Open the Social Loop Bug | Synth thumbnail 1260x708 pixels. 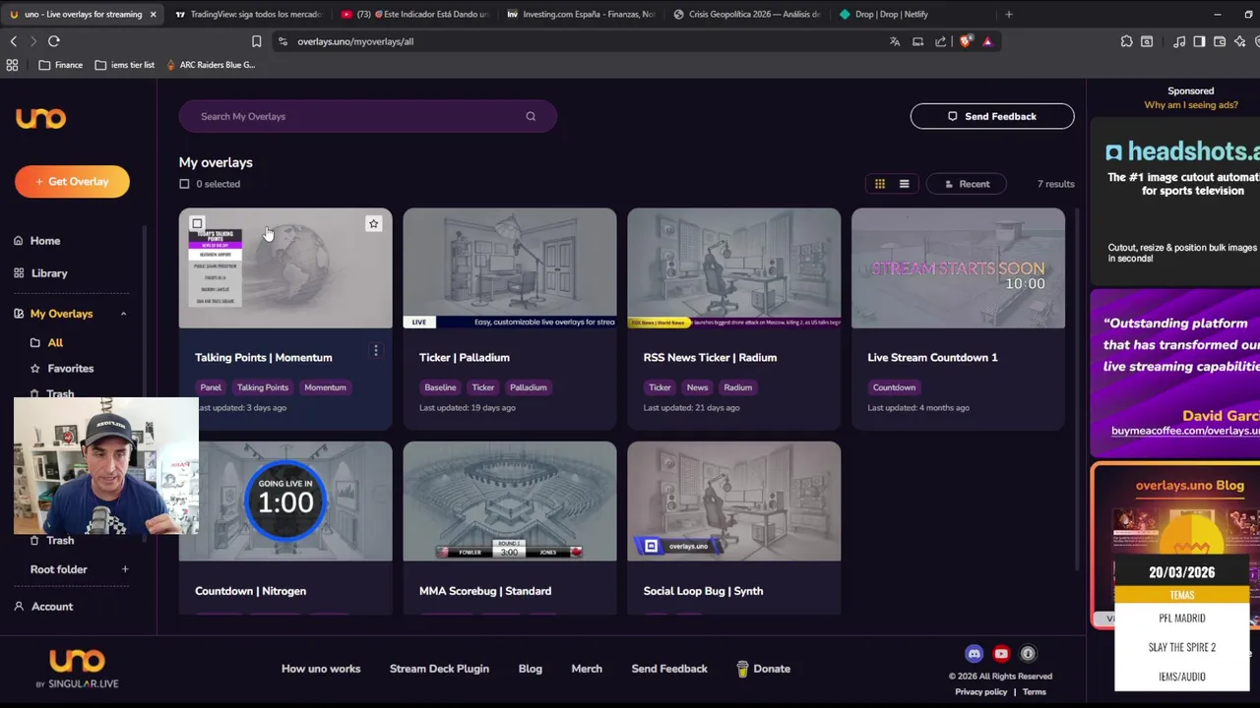(x=734, y=501)
